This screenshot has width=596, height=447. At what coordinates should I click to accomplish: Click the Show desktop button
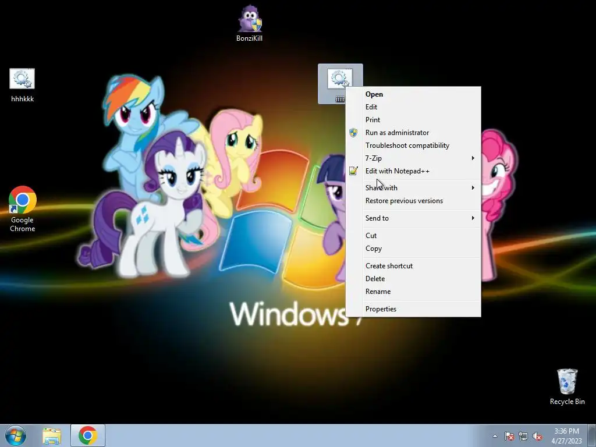(592, 436)
